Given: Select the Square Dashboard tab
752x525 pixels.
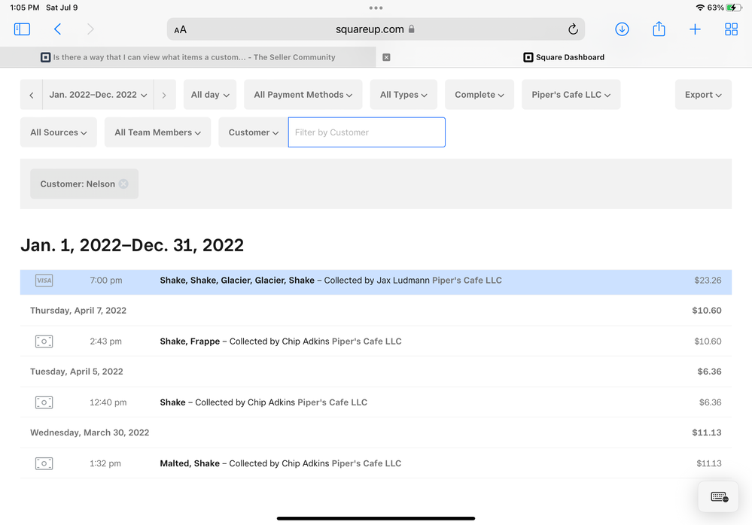Looking at the screenshot, I should pyautogui.click(x=564, y=57).
